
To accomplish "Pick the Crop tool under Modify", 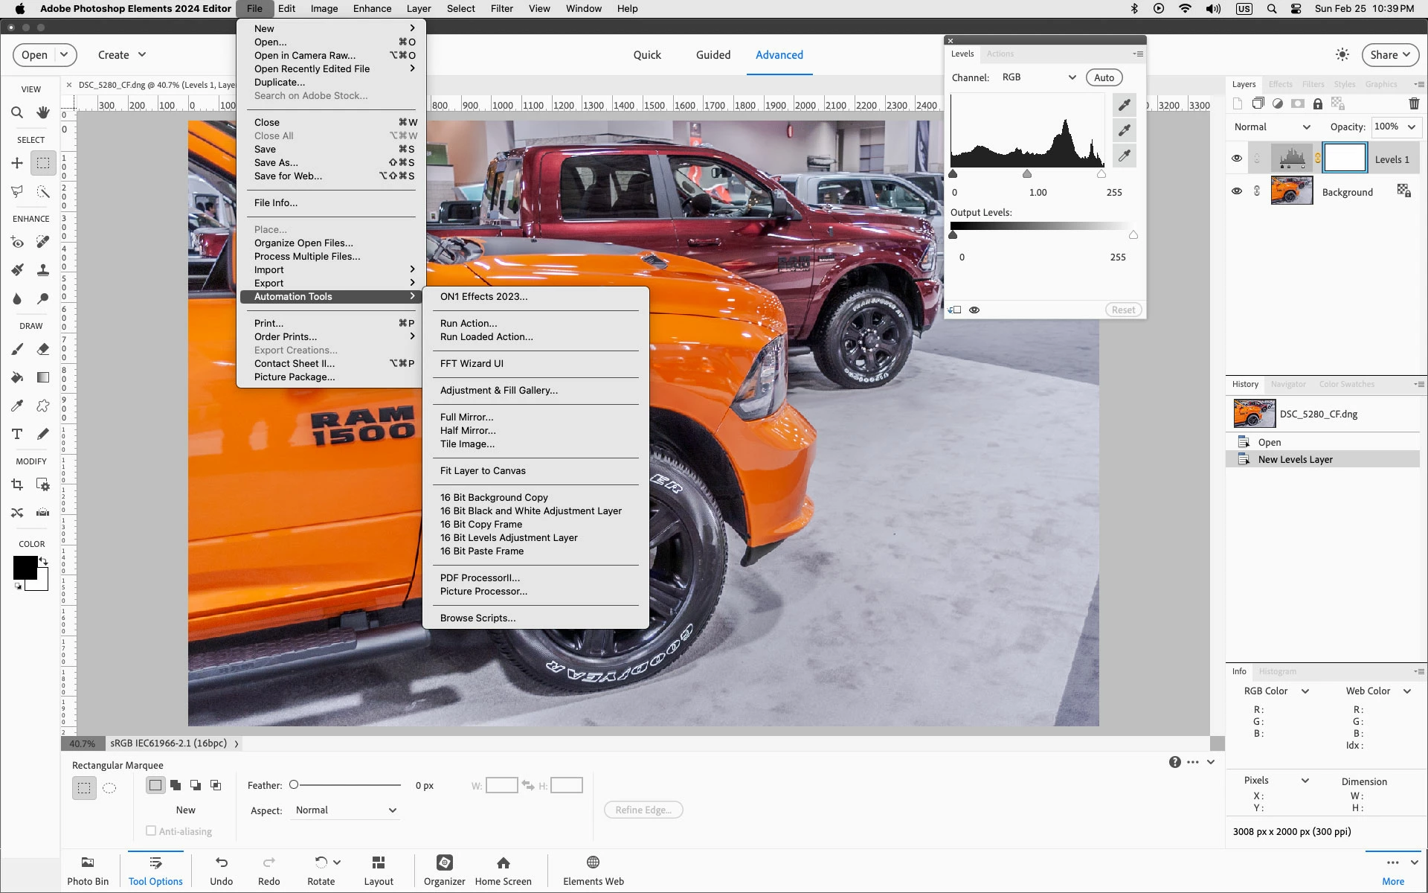I will pyautogui.click(x=17, y=484).
